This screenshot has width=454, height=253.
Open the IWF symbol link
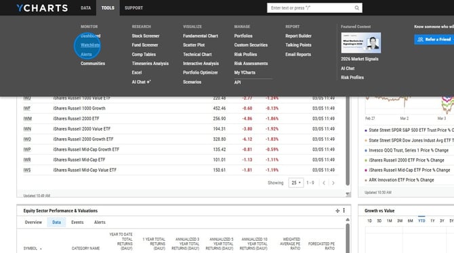[x=27, y=108]
